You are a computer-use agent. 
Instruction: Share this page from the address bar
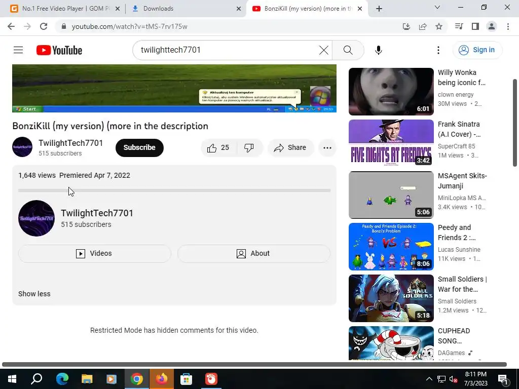tap(423, 26)
